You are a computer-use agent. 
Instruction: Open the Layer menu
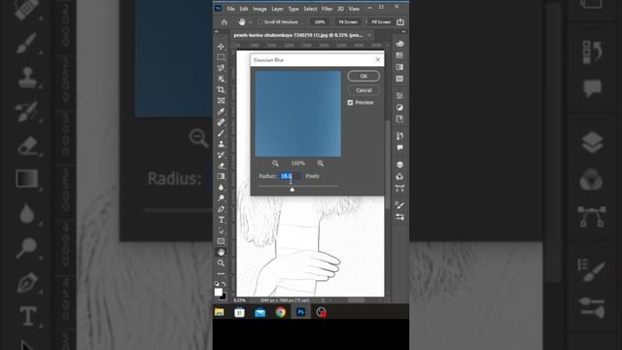(x=277, y=9)
